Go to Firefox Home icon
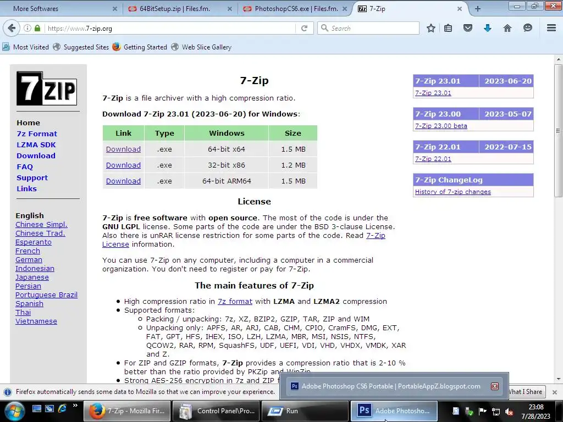The image size is (563, 422). point(507,28)
